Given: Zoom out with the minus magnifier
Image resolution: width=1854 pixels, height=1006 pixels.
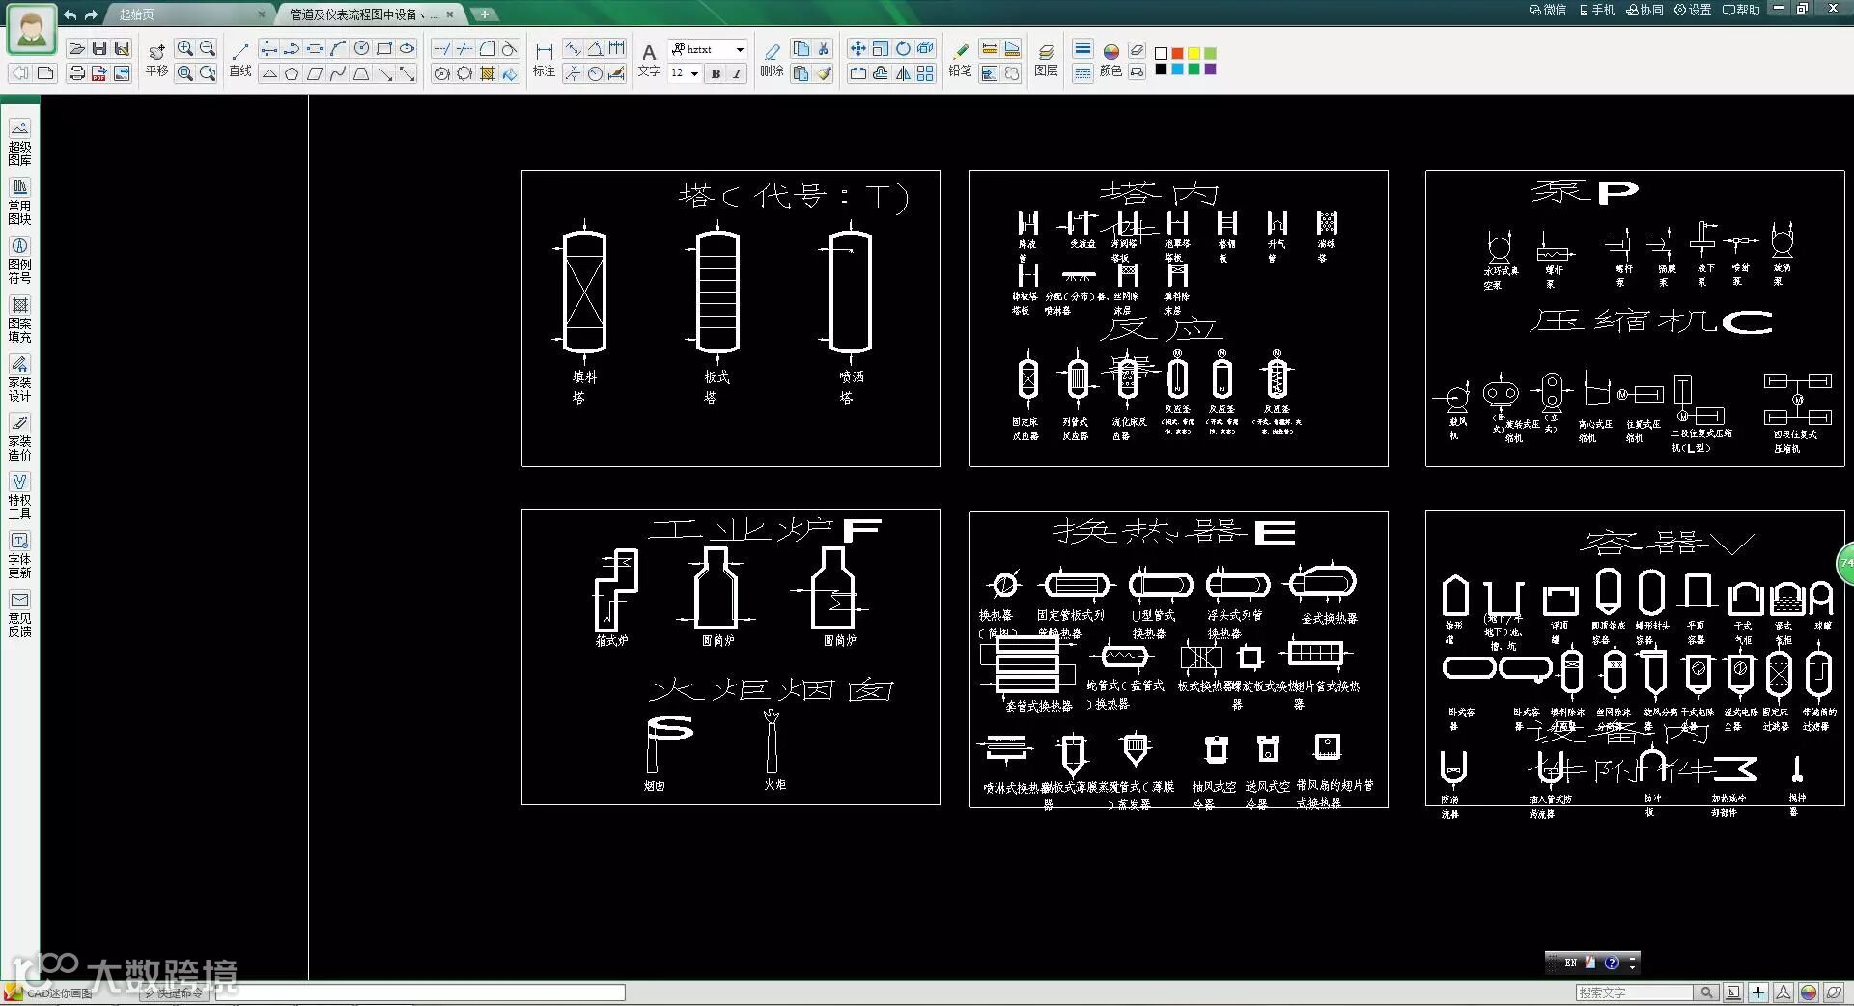Looking at the screenshot, I should tap(208, 48).
